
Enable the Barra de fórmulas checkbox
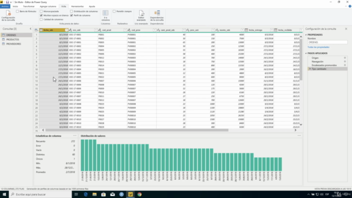[x=17, y=11]
